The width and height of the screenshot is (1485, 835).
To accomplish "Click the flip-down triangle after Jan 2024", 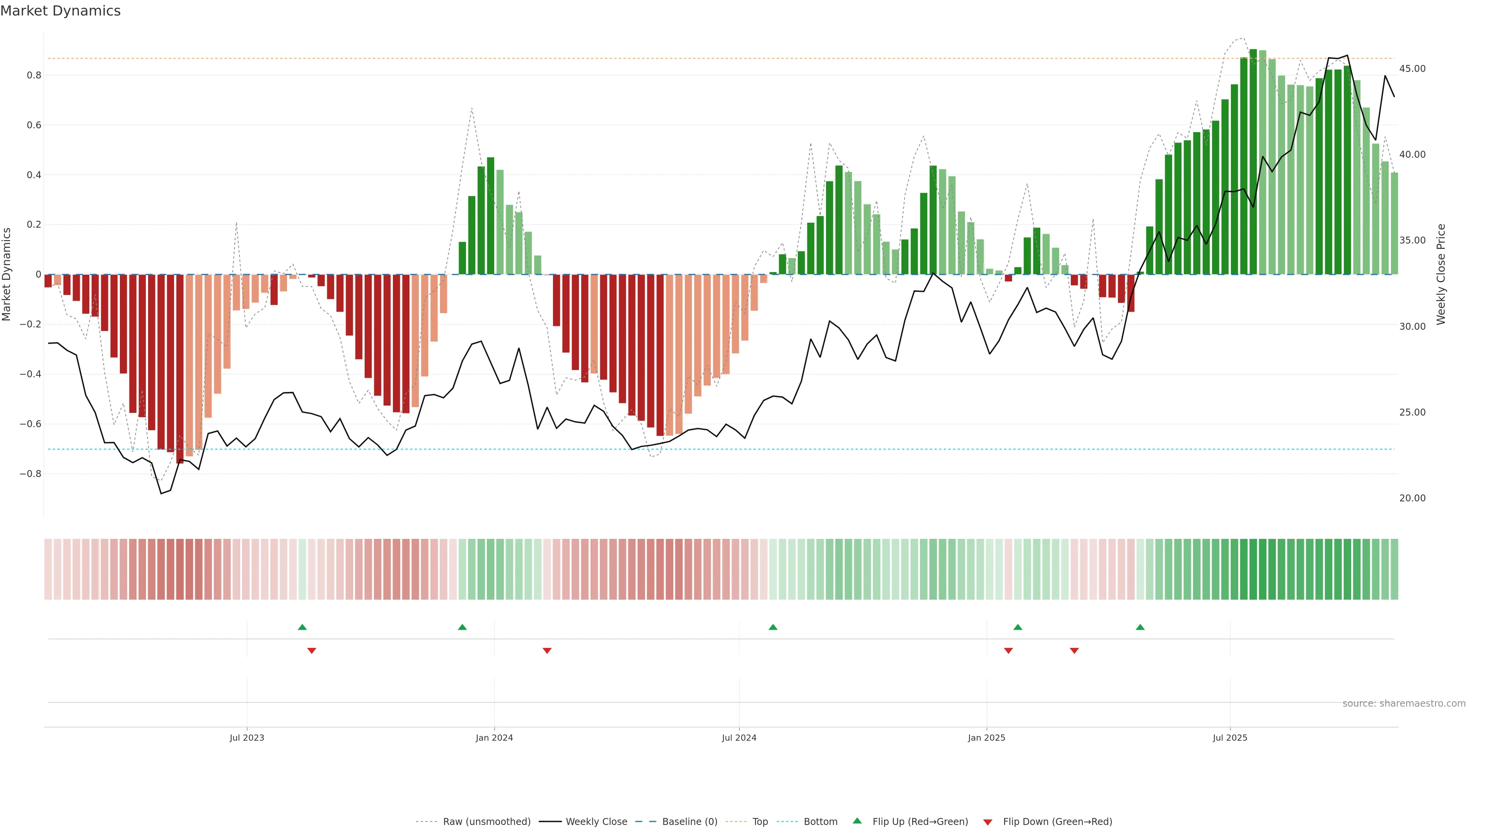I will (x=547, y=651).
